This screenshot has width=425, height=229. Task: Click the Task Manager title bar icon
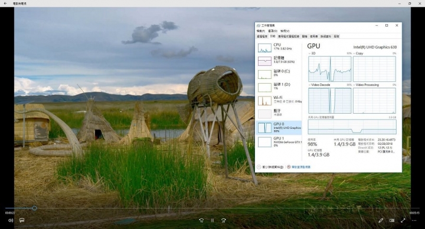tap(259, 25)
